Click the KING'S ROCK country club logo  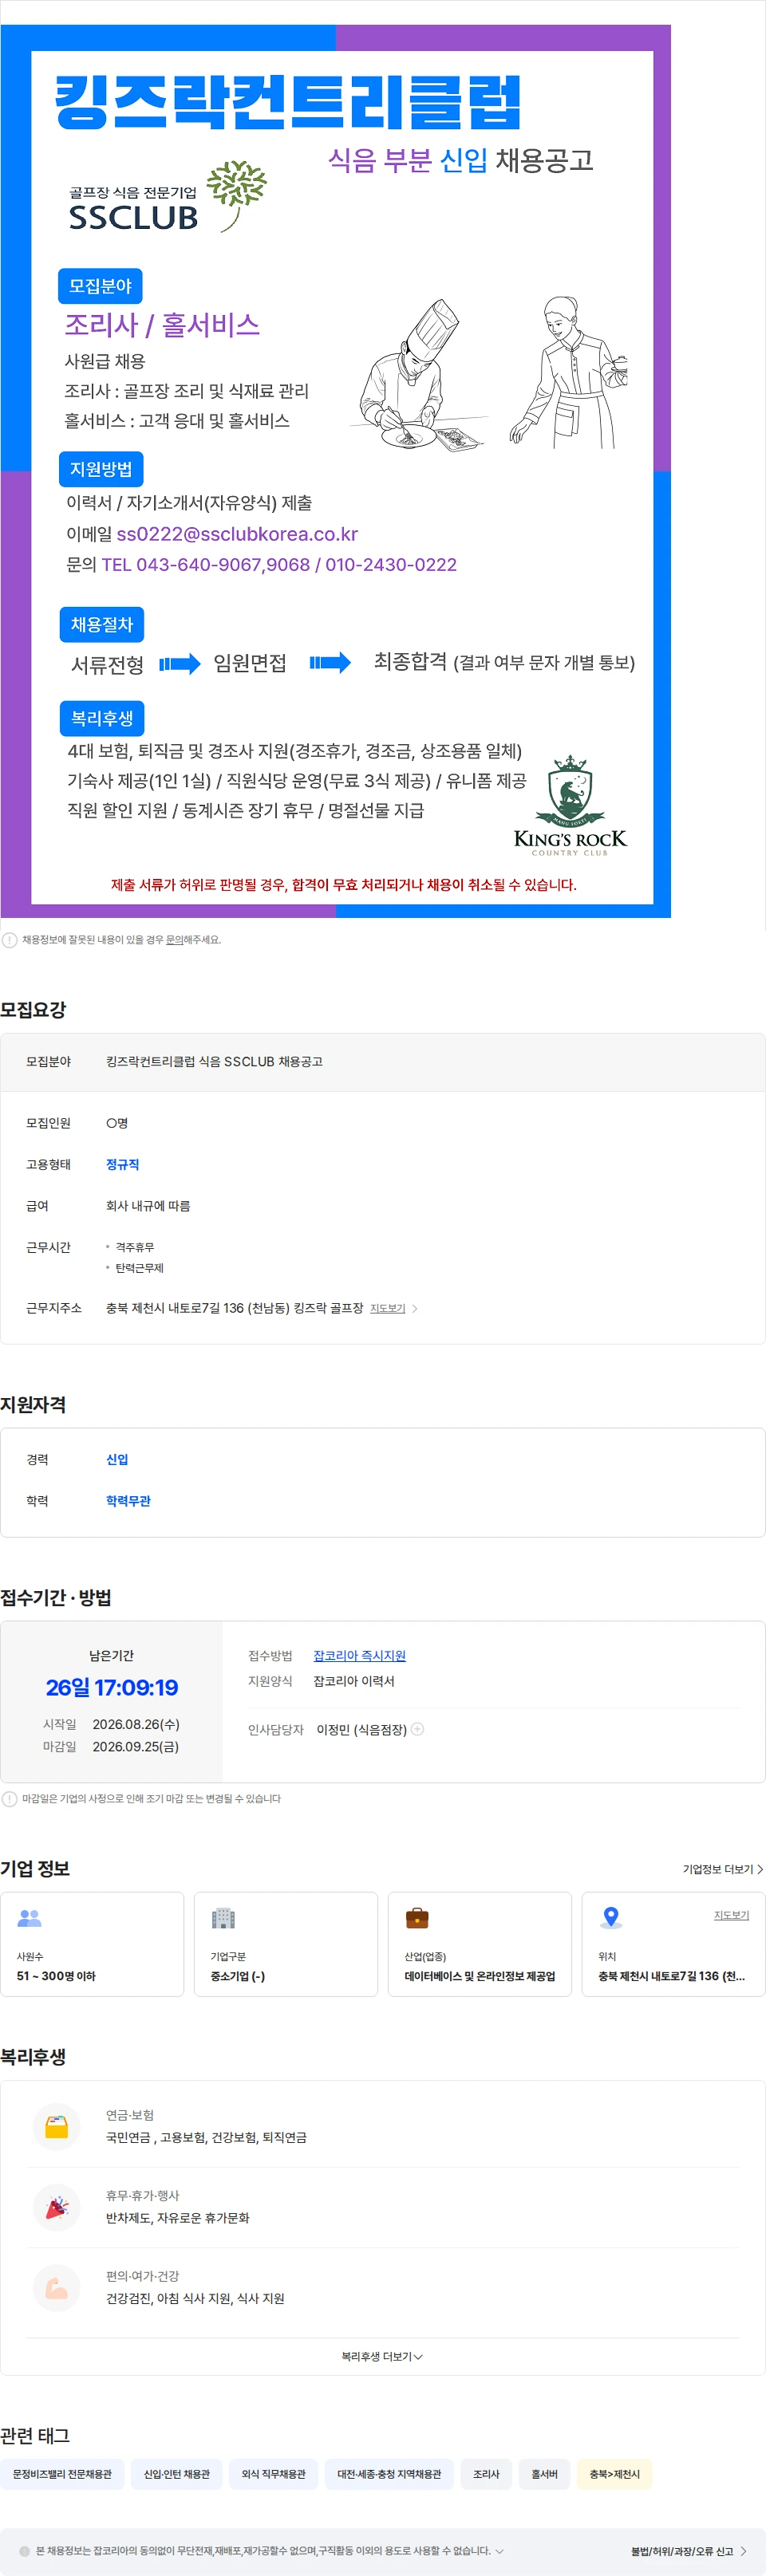coord(570,805)
